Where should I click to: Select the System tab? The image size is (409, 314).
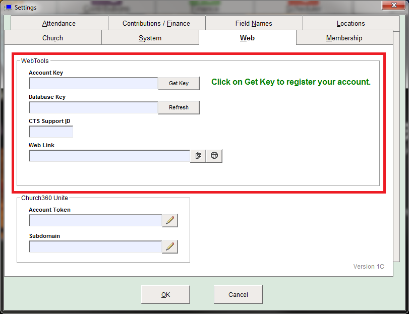(150, 38)
